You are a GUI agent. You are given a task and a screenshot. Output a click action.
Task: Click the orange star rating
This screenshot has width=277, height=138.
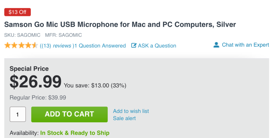click(21, 46)
